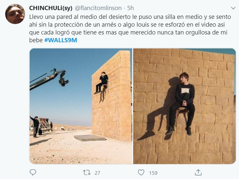
Task: Open the tweet options chevron menu
Action: pyautogui.click(x=233, y=8)
